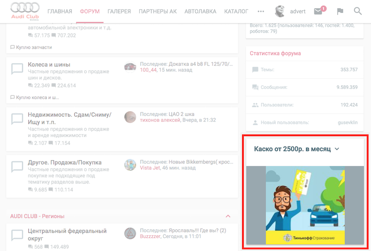The height and width of the screenshot is (251, 371).
Task: Click avatar beside Ярославль!!! Где вы? thread
Action: [130, 233]
